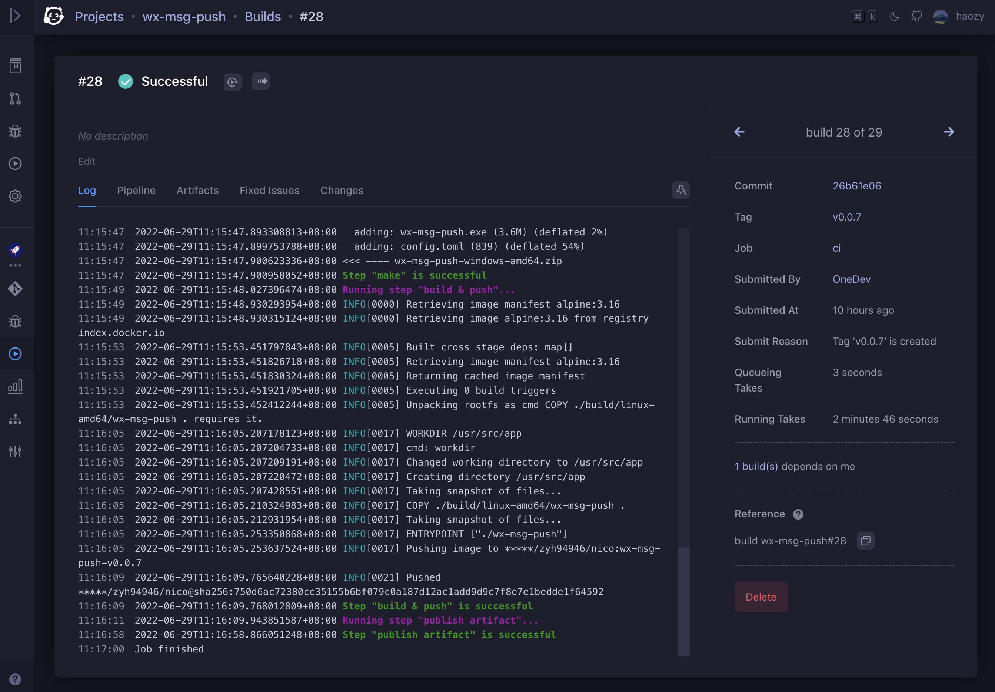Click the Successful status check icon
995x692 pixels.
[x=126, y=81]
